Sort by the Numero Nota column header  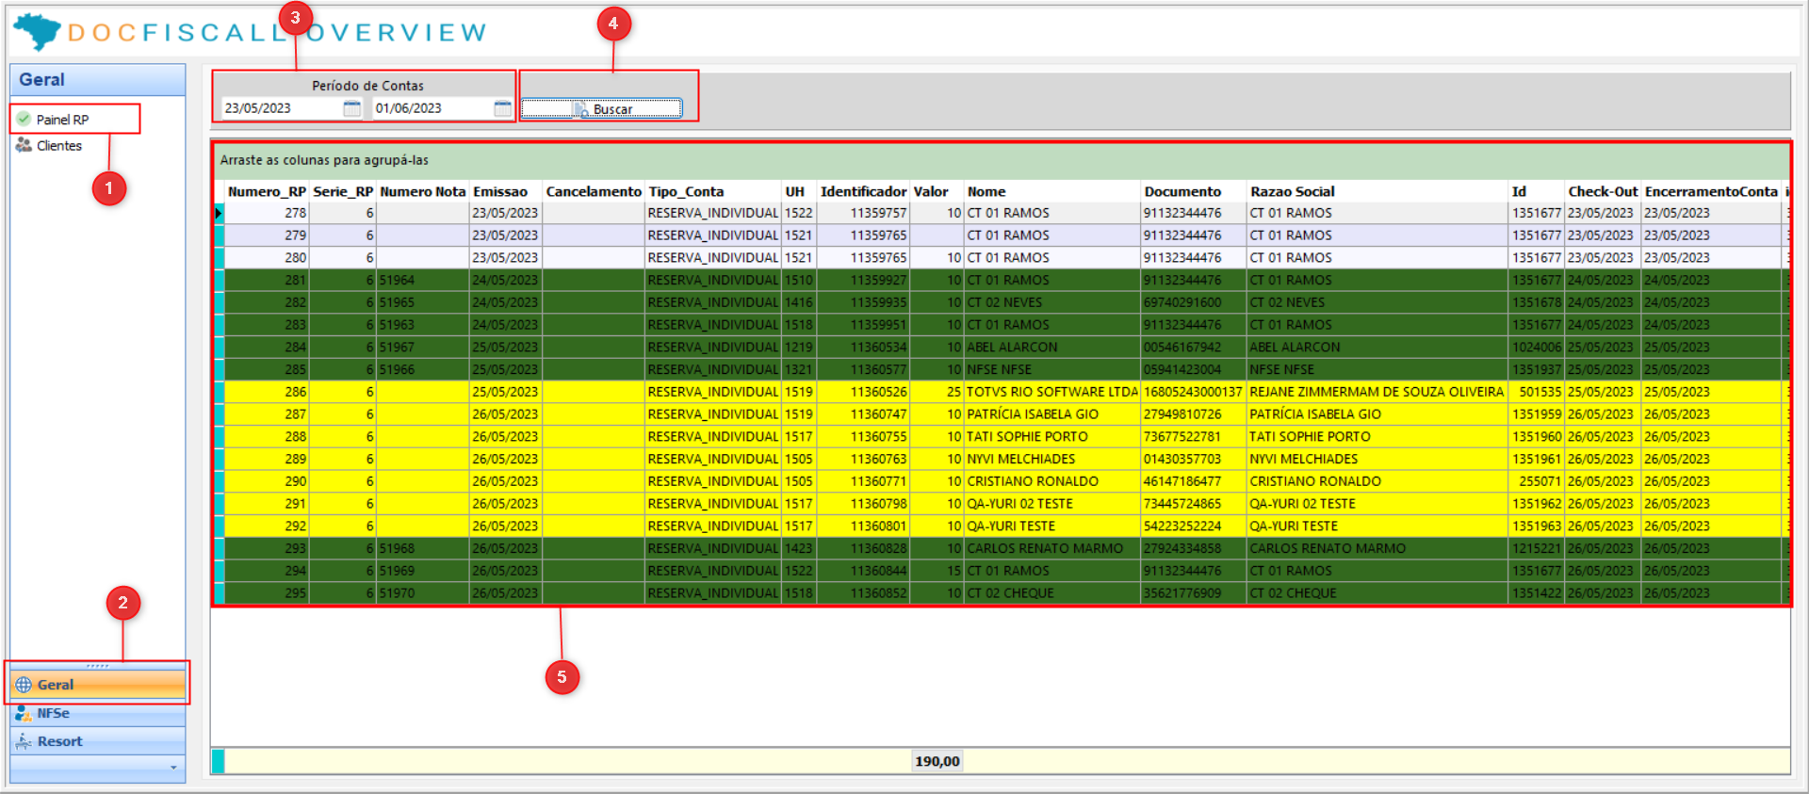(423, 191)
